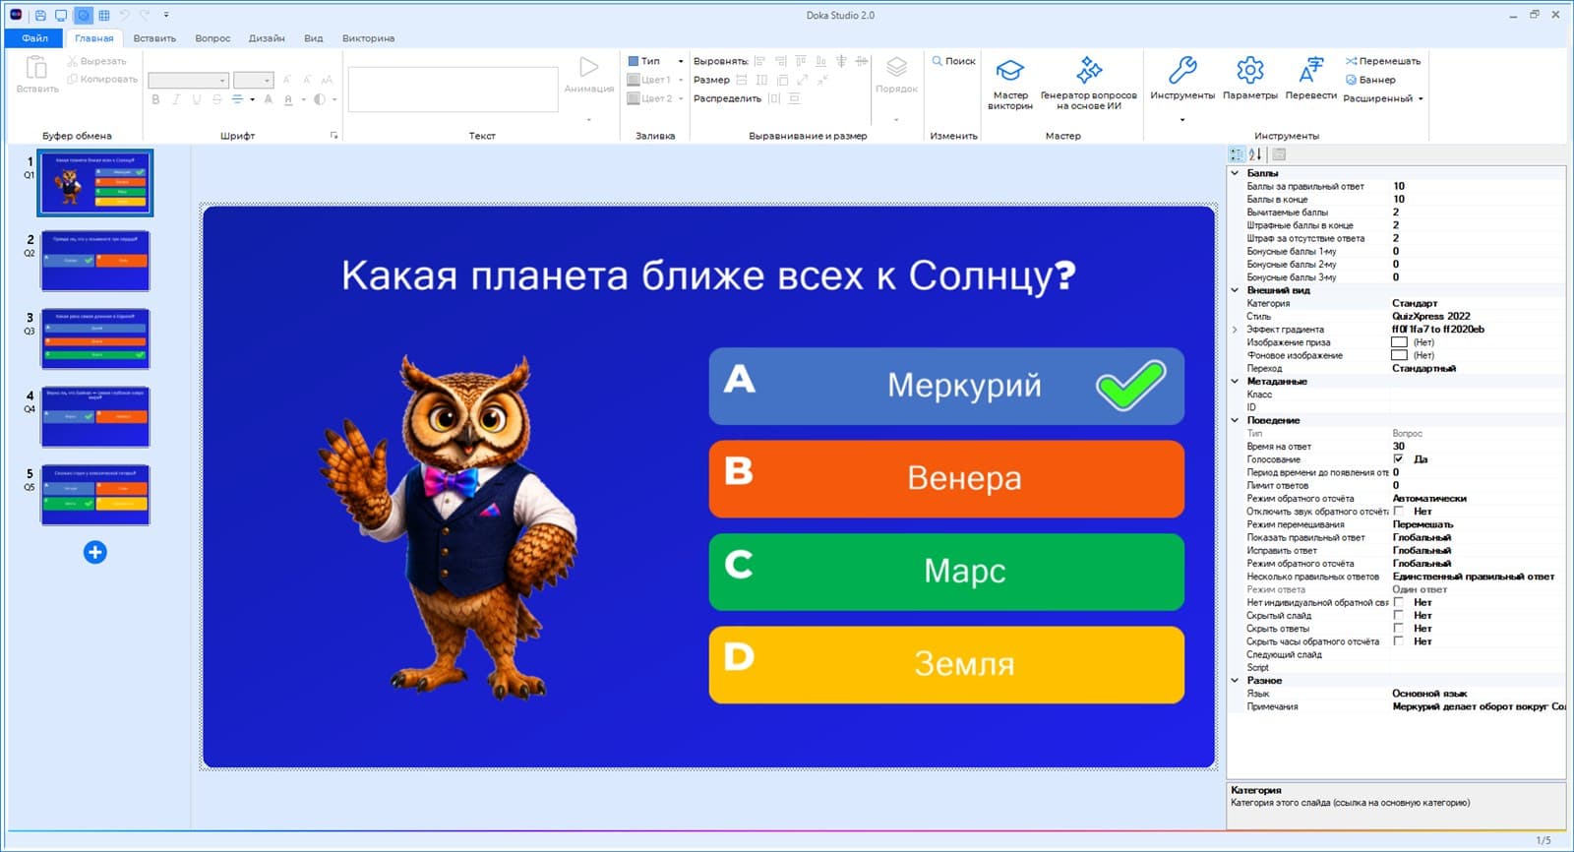The image size is (1574, 852).
Task: Select answer A Меркурий on the slide
Action: pos(946,386)
